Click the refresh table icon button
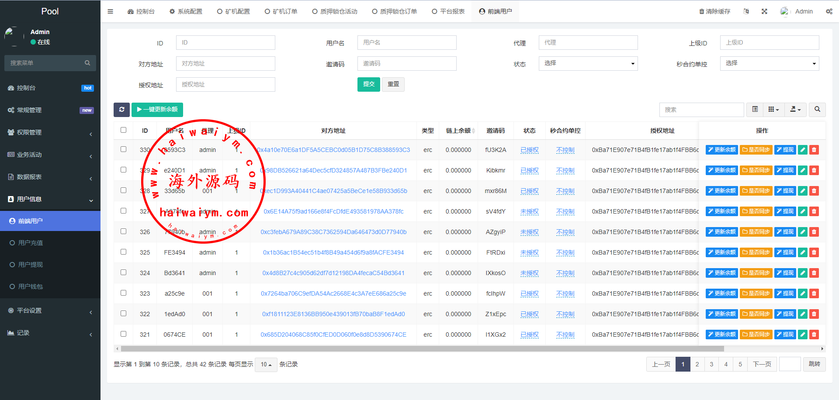 (x=121, y=110)
